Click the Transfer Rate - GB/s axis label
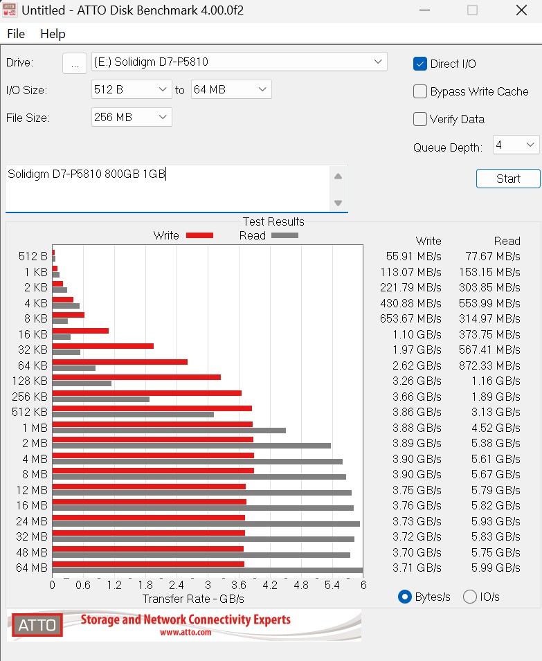This screenshot has width=542, height=661. pyautogui.click(x=193, y=599)
